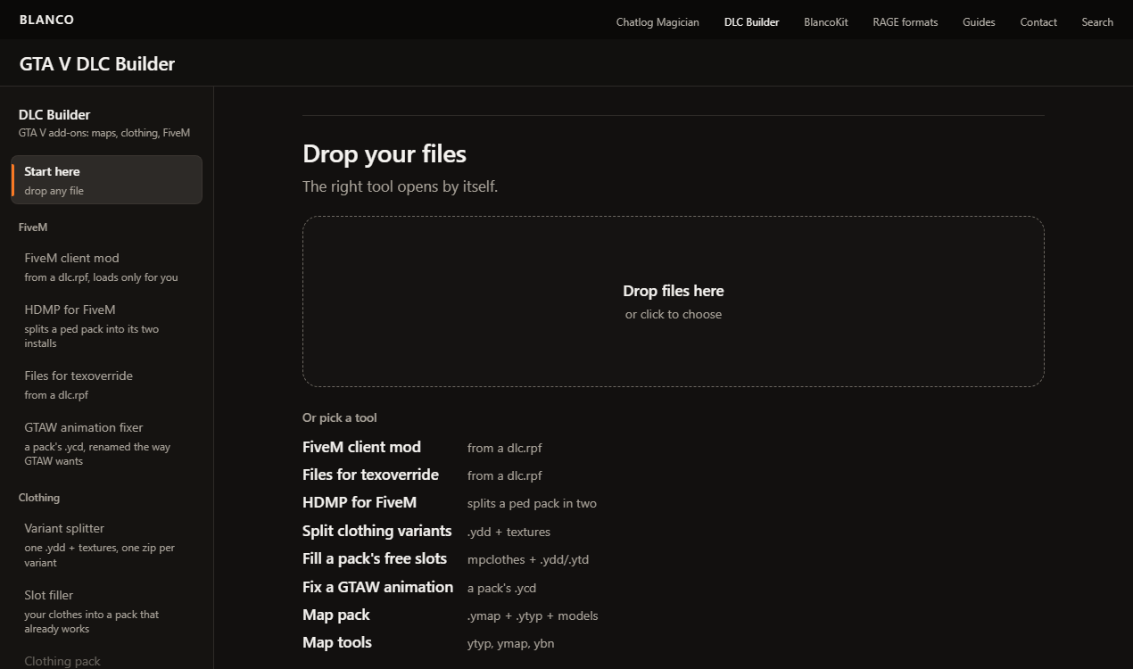The height and width of the screenshot is (669, 1133).
Task: Open Guides in the top navigation
Action: pyautogui.click(x=979, y=22)
